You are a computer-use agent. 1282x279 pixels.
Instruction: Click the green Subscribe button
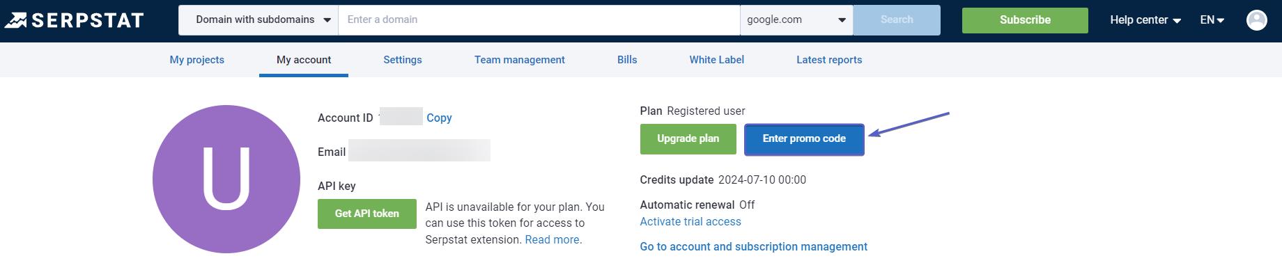coord(1024,20)
